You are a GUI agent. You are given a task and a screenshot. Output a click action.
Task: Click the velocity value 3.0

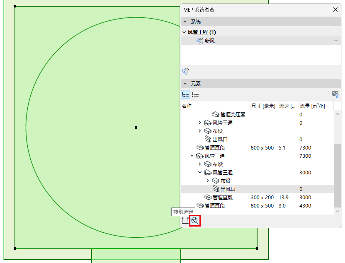(282, 206)
